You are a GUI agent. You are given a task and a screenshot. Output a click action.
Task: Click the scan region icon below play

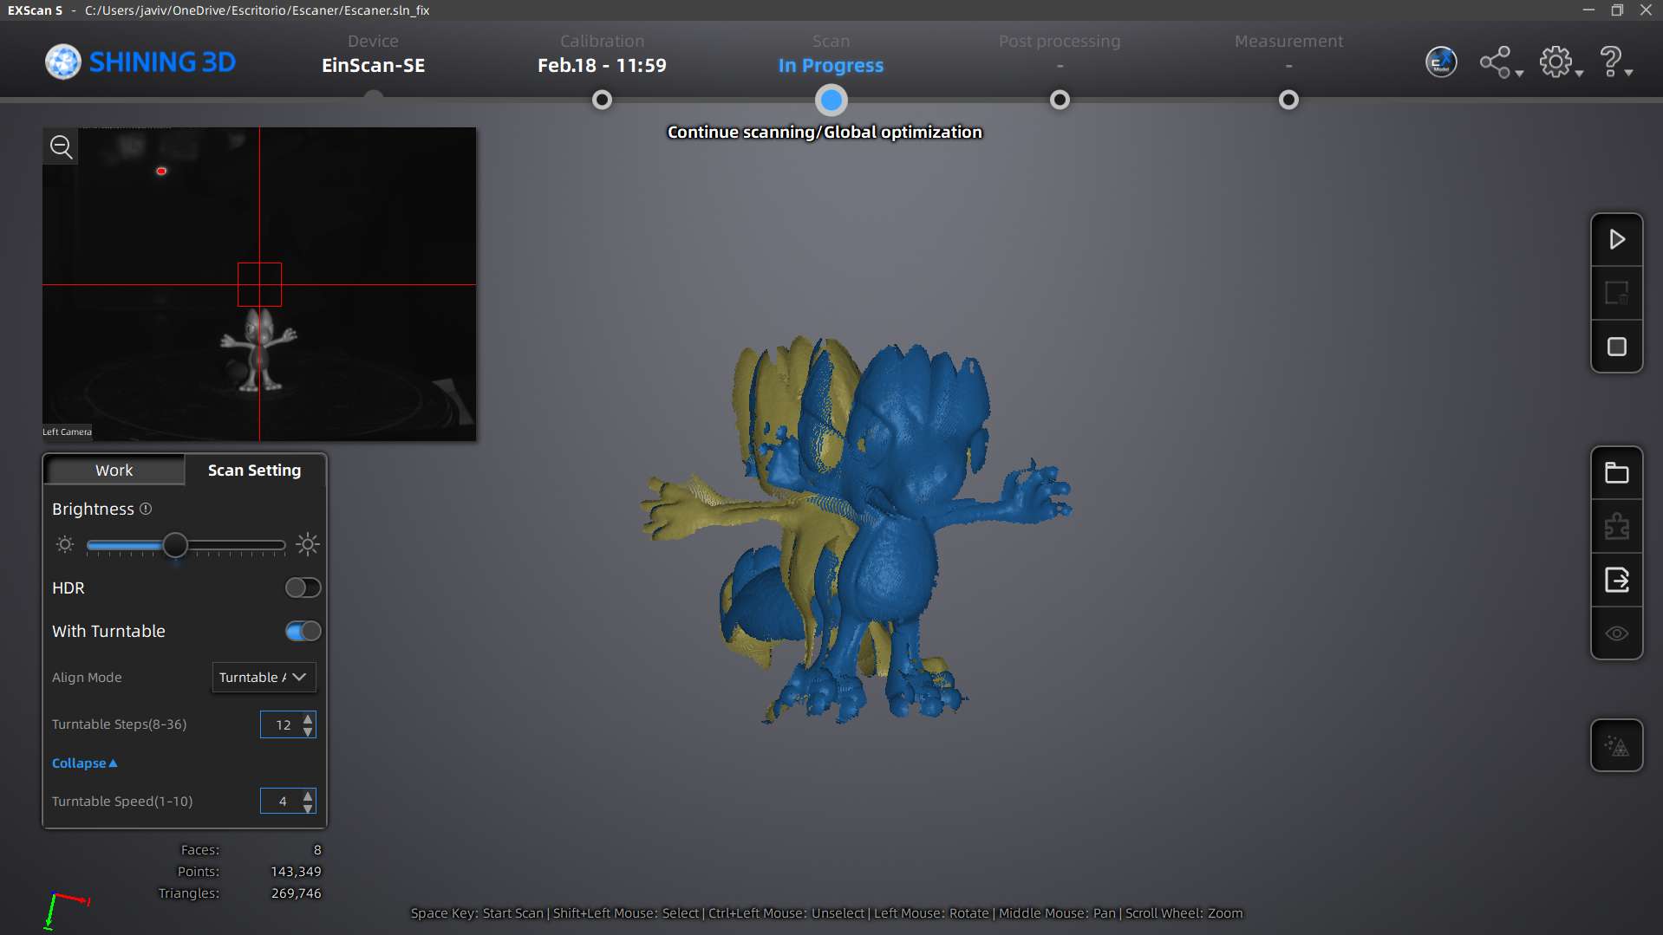pyautogui.click(x=1616, y=293)
